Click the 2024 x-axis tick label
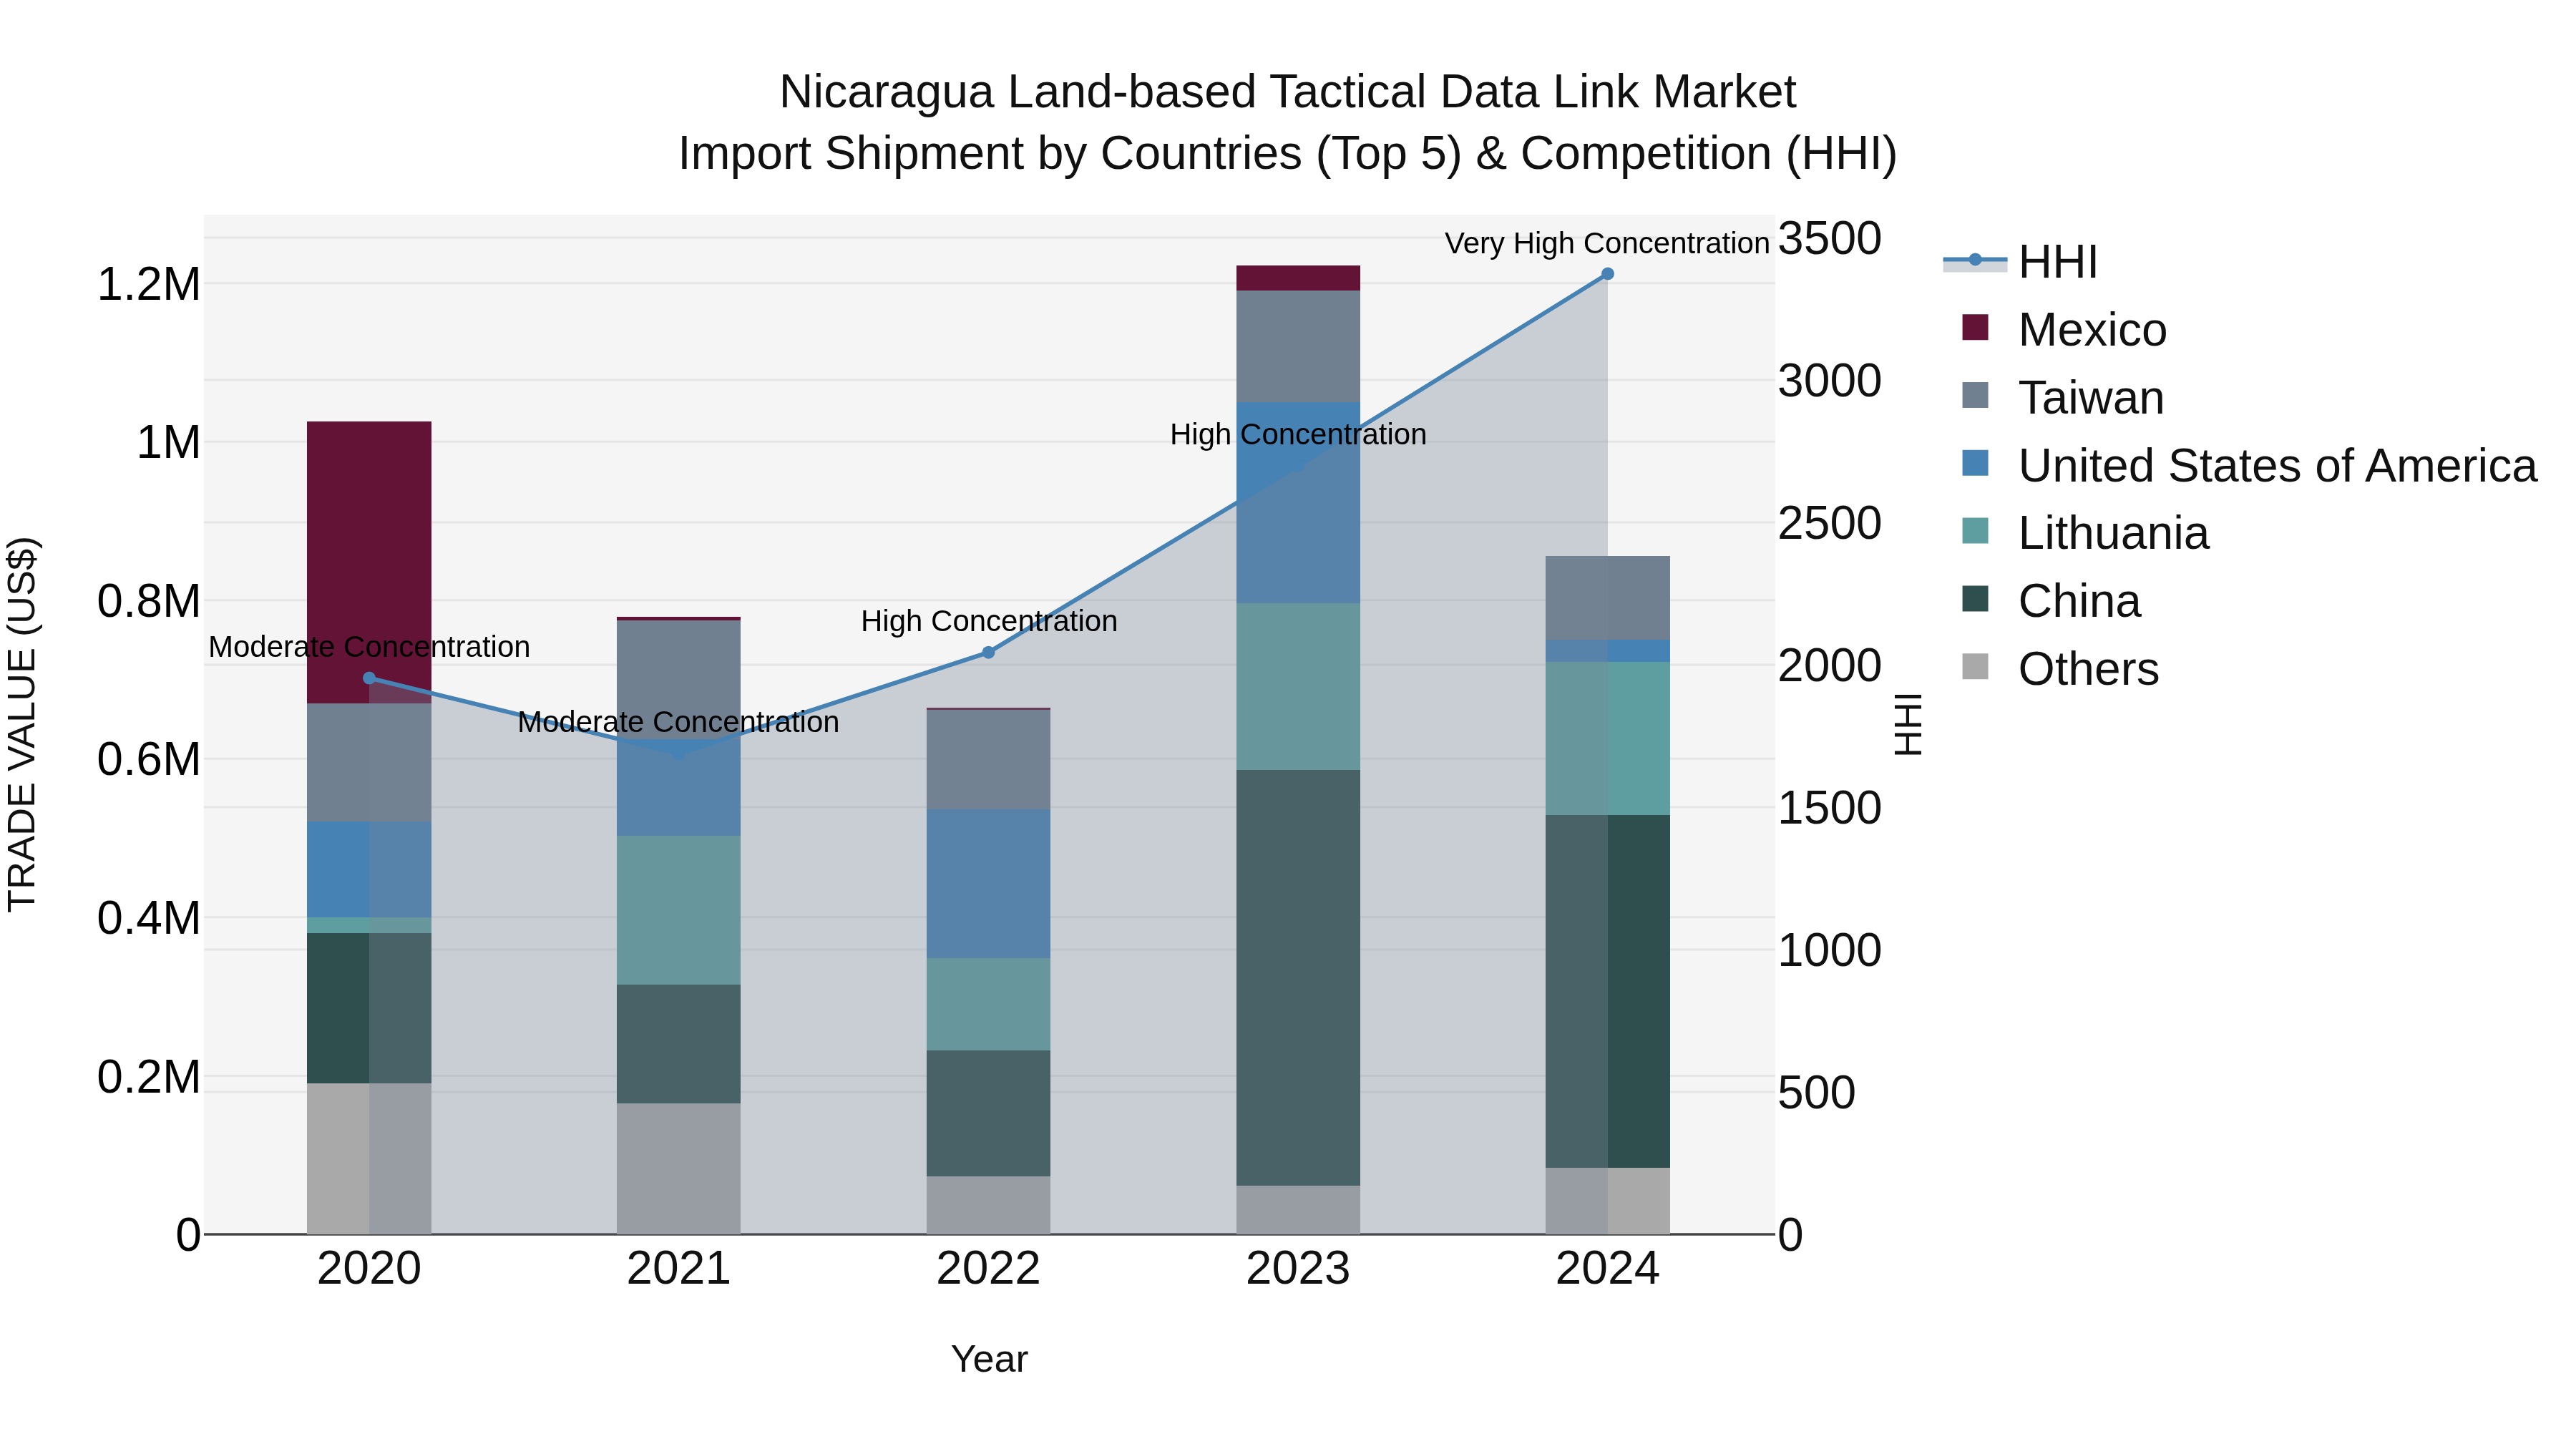Viewport: 2576px width, 1449px height. (x=1608, y=1269)
